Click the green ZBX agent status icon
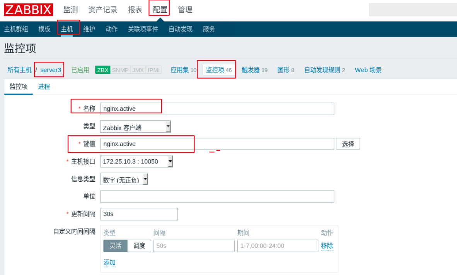The height and width of the screenshot is (275, 457). (102, 70)
